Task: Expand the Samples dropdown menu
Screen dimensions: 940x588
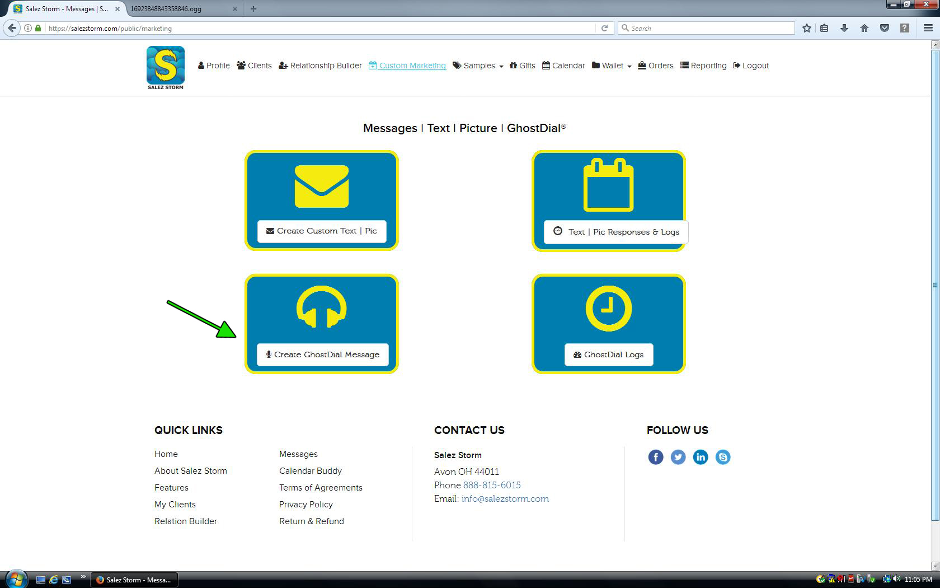Action: tap(478, 66)
